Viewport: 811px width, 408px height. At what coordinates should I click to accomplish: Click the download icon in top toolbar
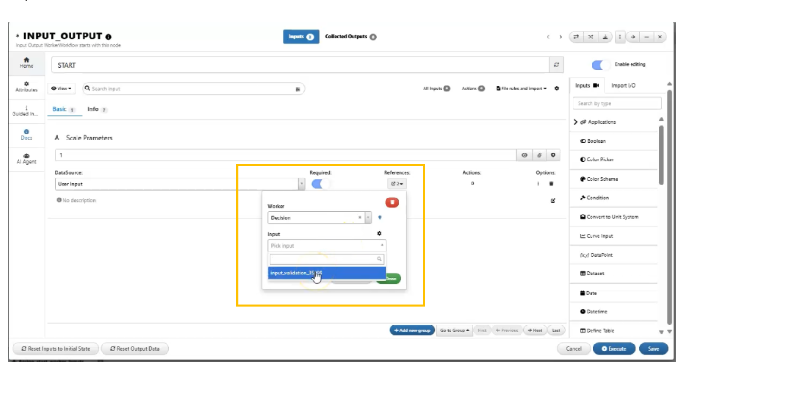[x=605, y=37]
